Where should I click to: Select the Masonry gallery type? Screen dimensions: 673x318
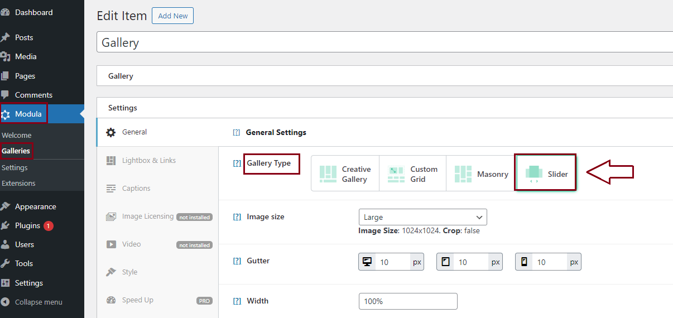coord(480,174)
